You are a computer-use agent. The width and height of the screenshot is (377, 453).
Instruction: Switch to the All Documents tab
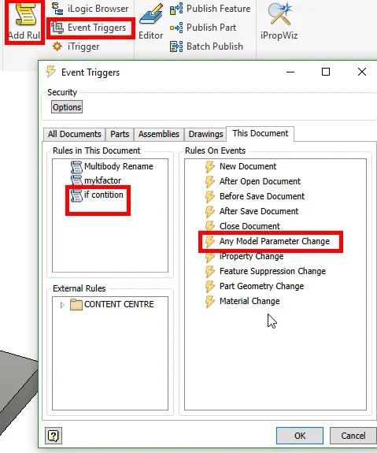(75, 134)
